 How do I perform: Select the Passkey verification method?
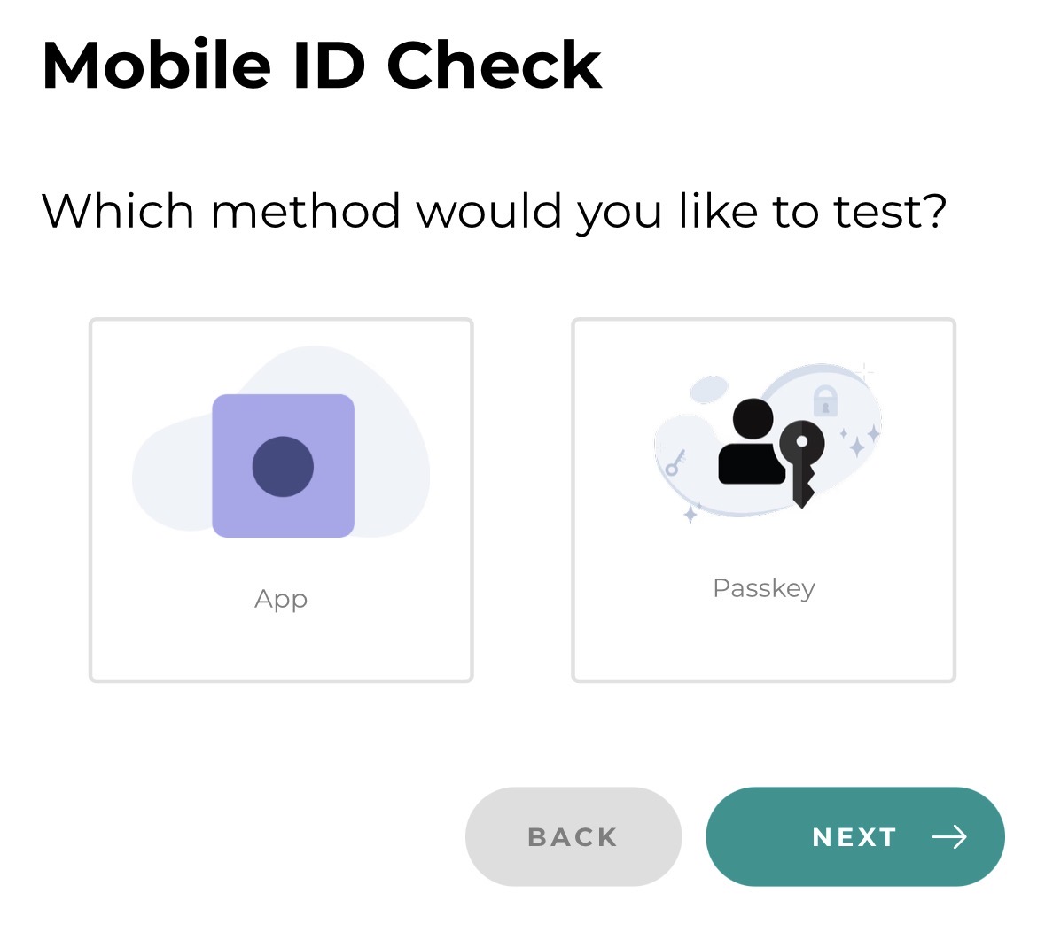(x=763, y=501)
